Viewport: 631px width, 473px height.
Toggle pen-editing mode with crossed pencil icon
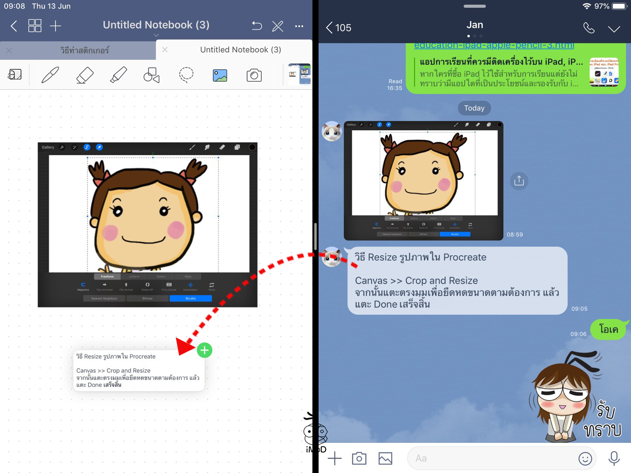pyautogui.click(x=278, y=26)
